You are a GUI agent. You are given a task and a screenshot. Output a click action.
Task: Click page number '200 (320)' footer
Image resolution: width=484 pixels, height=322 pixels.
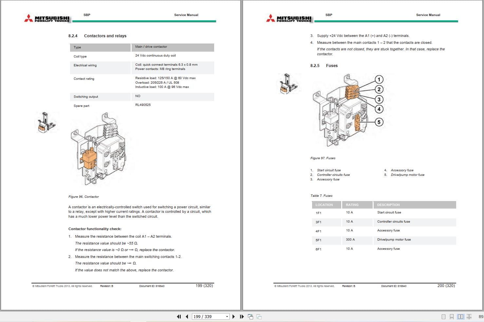pos(446,286)
